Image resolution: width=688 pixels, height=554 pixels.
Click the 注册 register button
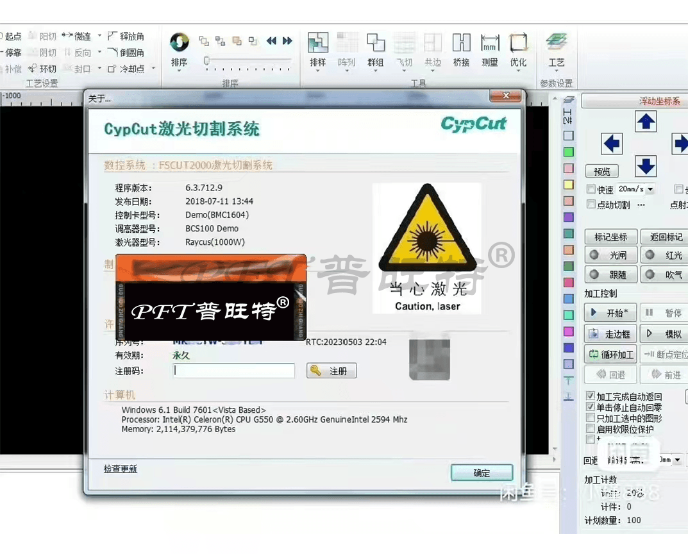pos(331,371)
